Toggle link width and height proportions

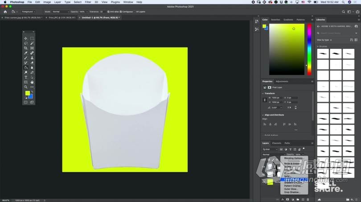point(265,100)
